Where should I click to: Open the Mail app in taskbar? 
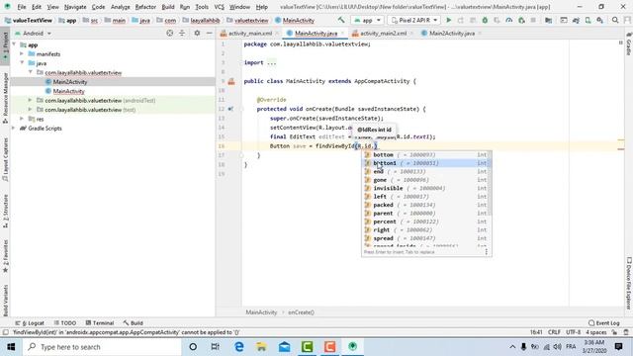point(285,347)
